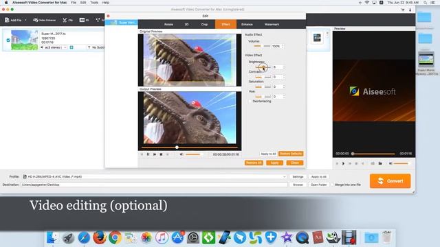Image resolution: width=440 pixels, height=247 pixels.
Task: Click the Browse button
Action: 298,185
